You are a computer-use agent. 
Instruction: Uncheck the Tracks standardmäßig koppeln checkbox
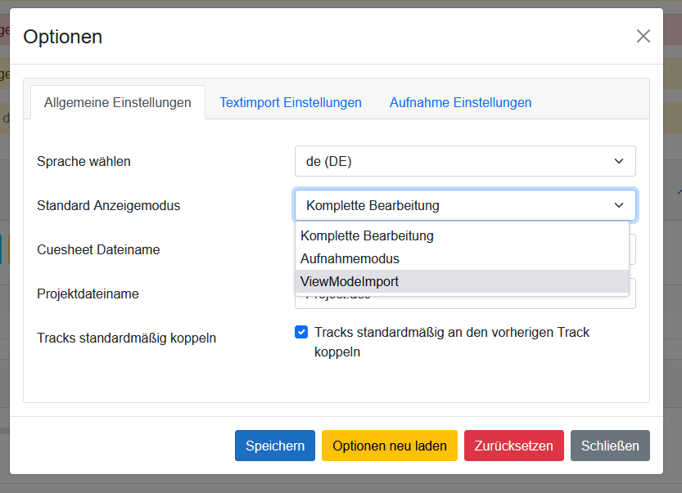(301, 332)
